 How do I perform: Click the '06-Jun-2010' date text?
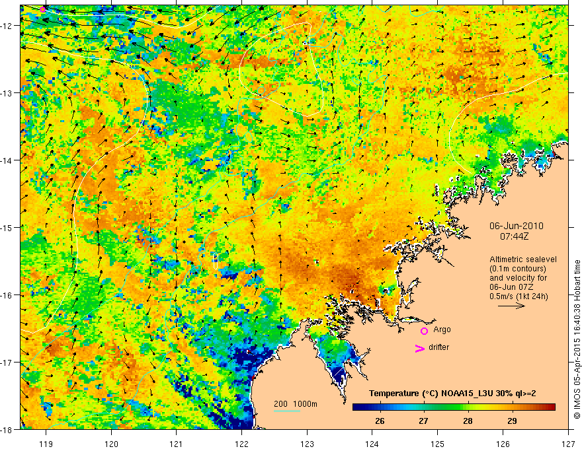(x=517, y=226)
